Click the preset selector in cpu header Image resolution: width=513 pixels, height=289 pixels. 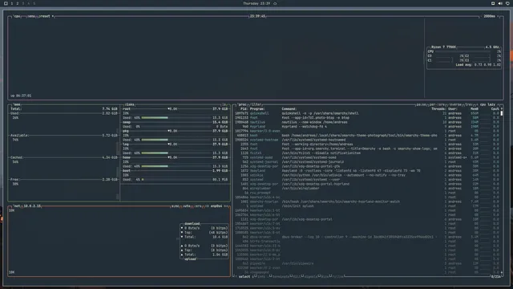(45, 16)
